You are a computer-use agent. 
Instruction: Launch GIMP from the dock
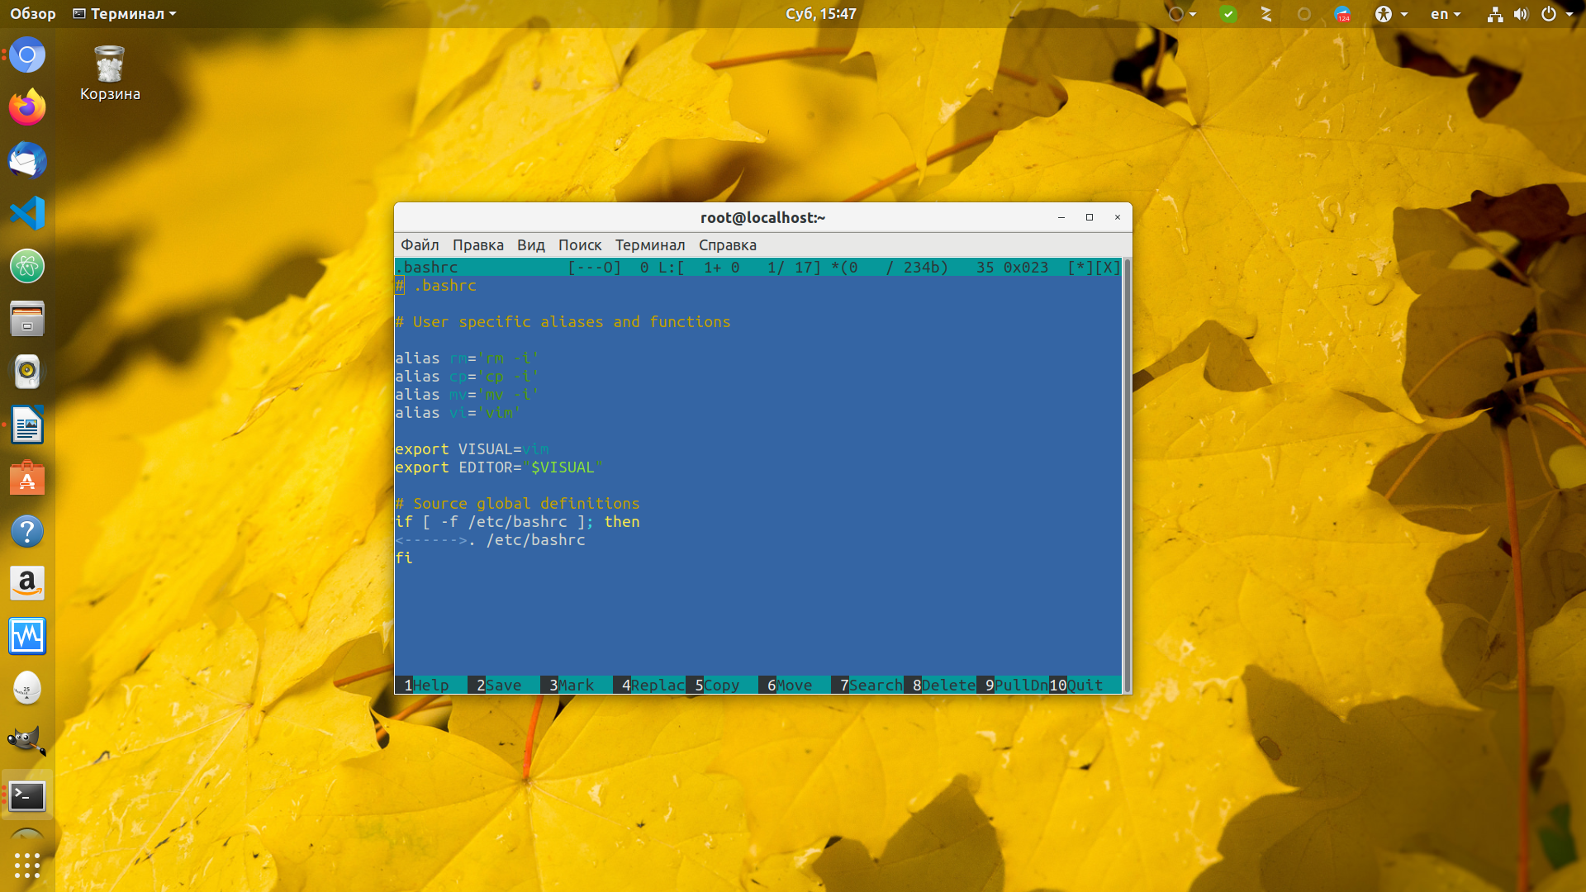(27, 741)
